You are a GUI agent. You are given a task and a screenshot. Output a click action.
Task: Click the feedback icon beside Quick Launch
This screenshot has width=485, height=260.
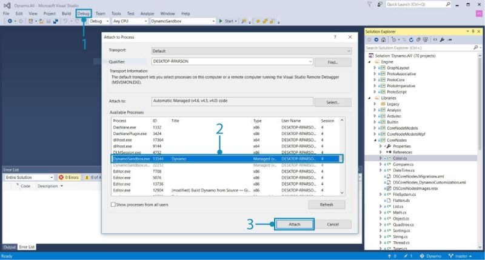coord(380,4)
